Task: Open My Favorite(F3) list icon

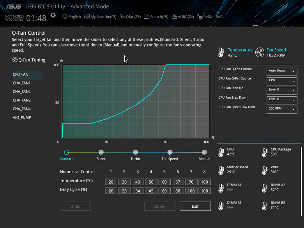Action: (x=87, y=16)
